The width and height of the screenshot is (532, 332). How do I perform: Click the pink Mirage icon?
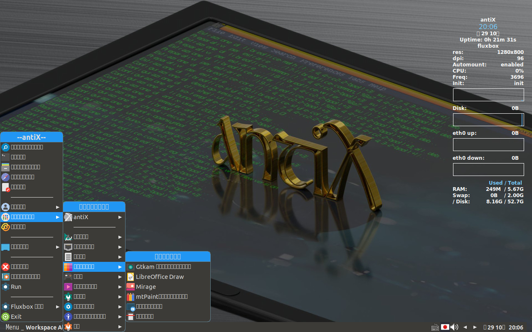pos(131,286)
